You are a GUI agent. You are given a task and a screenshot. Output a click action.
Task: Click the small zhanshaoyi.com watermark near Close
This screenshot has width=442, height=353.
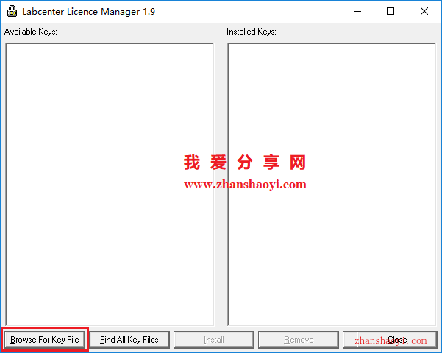(391, 341)
